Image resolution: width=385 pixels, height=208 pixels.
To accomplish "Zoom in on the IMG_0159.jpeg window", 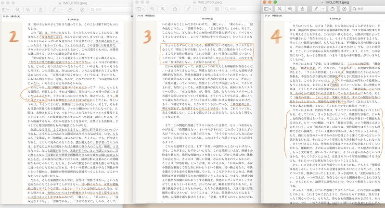I will point(28,10).
